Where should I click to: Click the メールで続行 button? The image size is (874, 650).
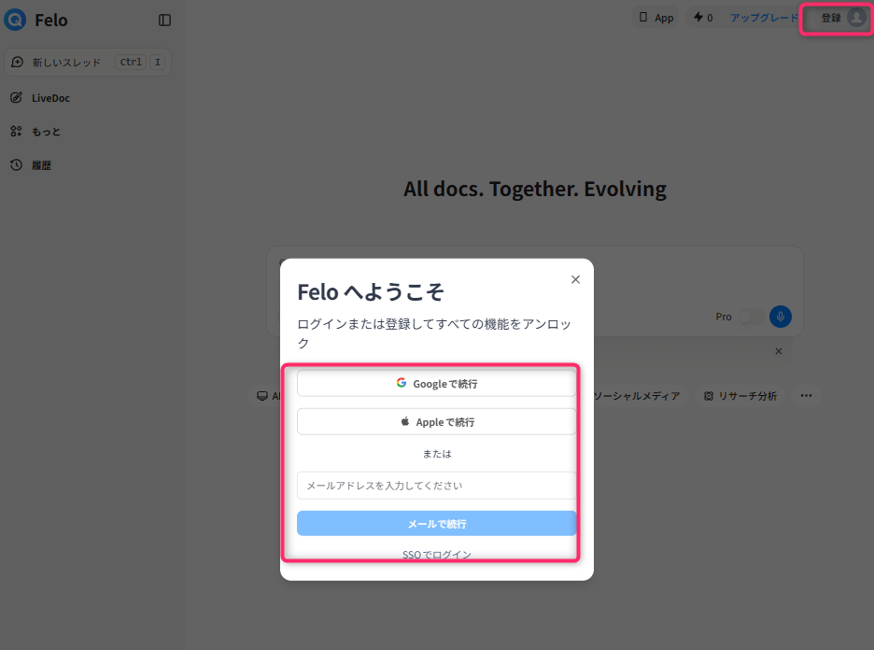(436, 524)
